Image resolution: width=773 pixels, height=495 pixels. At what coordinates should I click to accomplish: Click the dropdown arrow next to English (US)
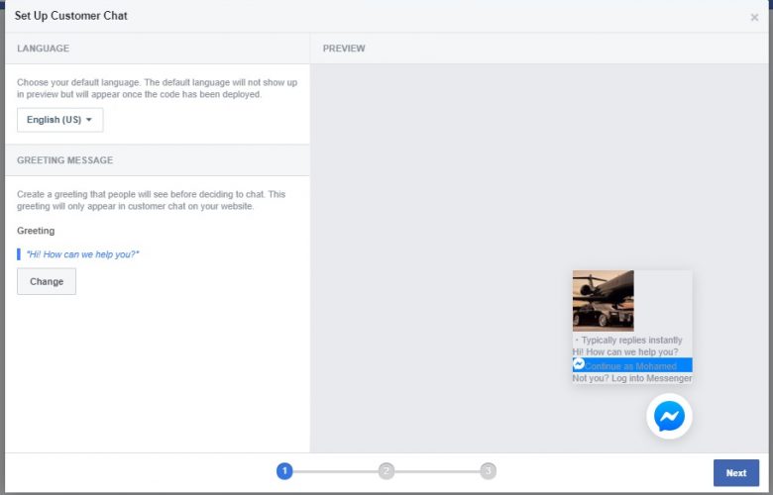pos(89,120)
